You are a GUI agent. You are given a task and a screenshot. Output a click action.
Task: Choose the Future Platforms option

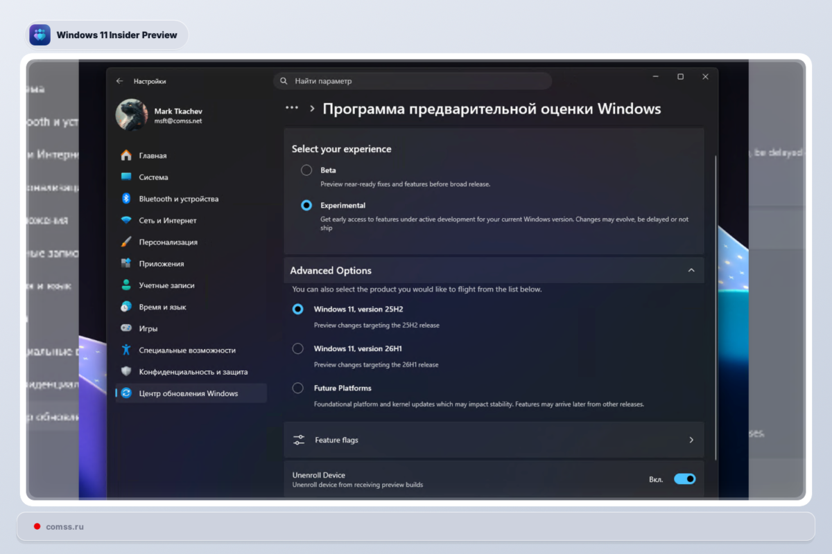point(298,388)
